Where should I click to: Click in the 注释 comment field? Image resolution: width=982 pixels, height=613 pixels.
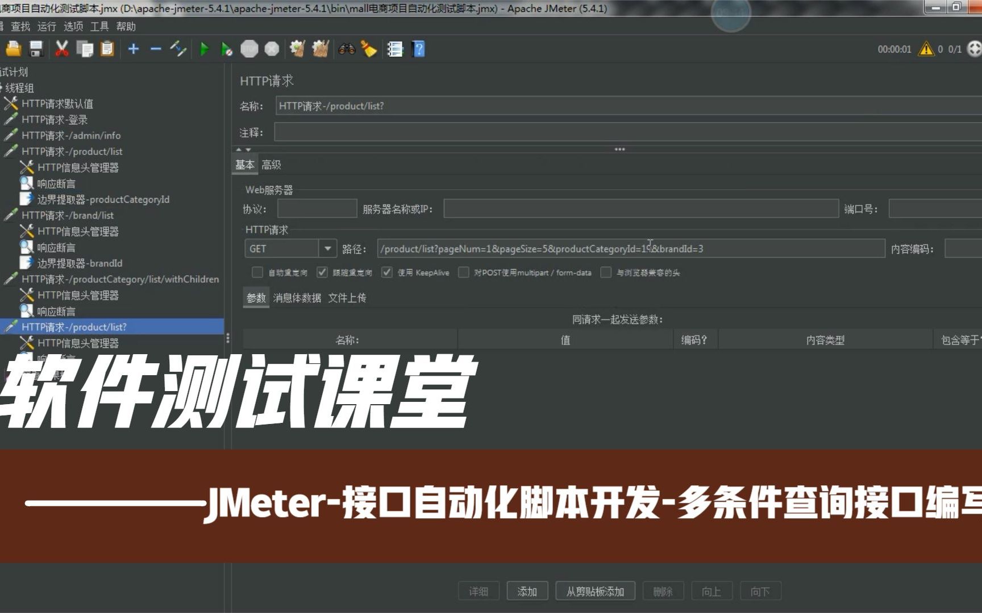coord(628,133)
